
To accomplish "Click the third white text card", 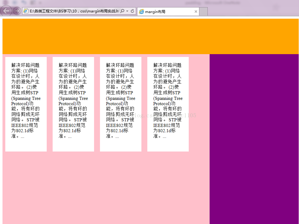I will (121, 104).
